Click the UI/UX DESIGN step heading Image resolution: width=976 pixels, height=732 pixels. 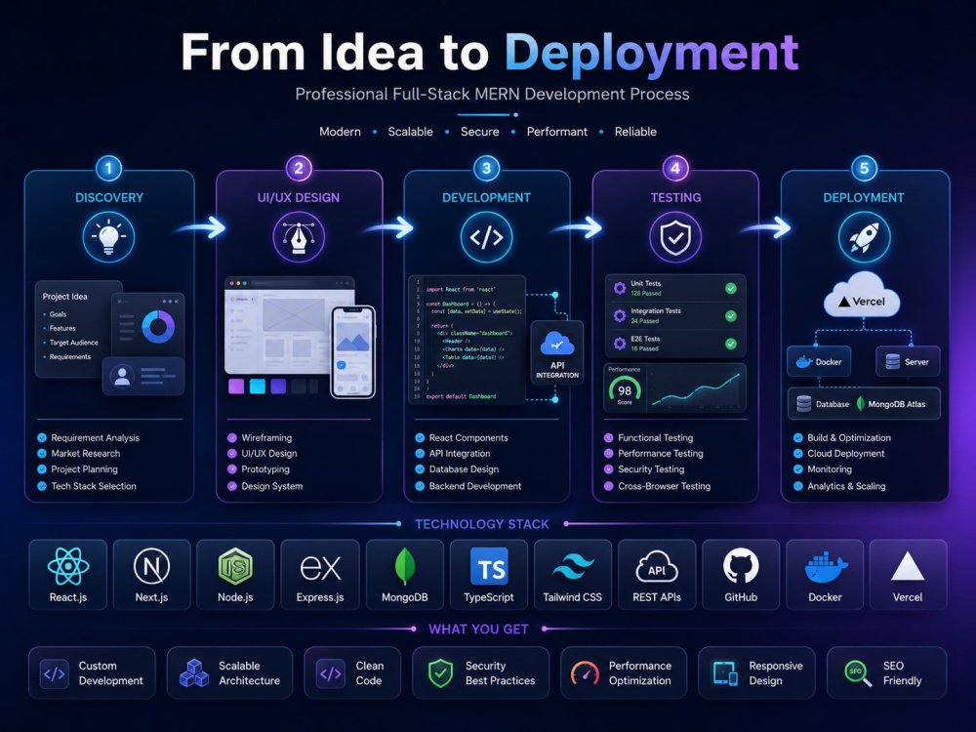(299, 197)
